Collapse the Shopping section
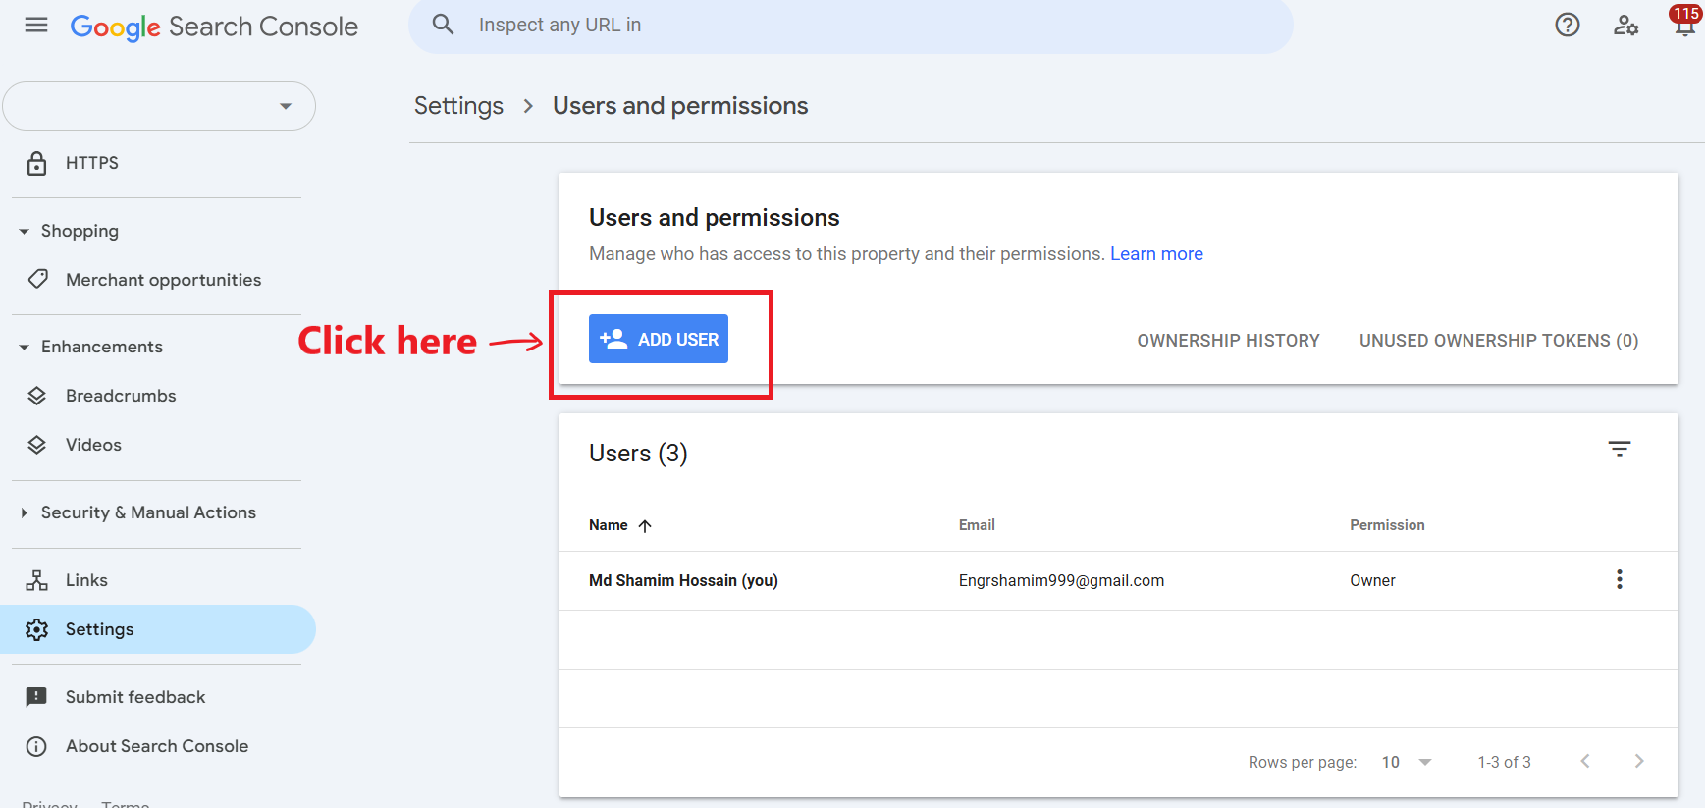 click(24, 231)
